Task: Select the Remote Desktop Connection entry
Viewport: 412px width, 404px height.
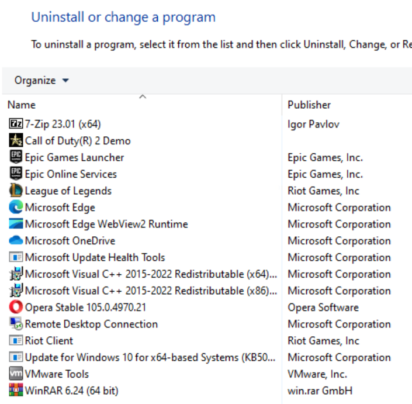Action: point(91,324)
